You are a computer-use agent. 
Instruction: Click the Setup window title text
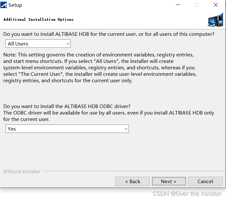tap(15, 5)
